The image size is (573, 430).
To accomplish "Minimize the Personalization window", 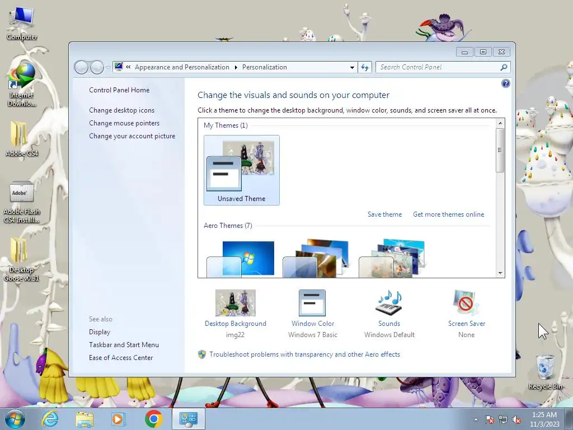I will click(x=464, y=52).
